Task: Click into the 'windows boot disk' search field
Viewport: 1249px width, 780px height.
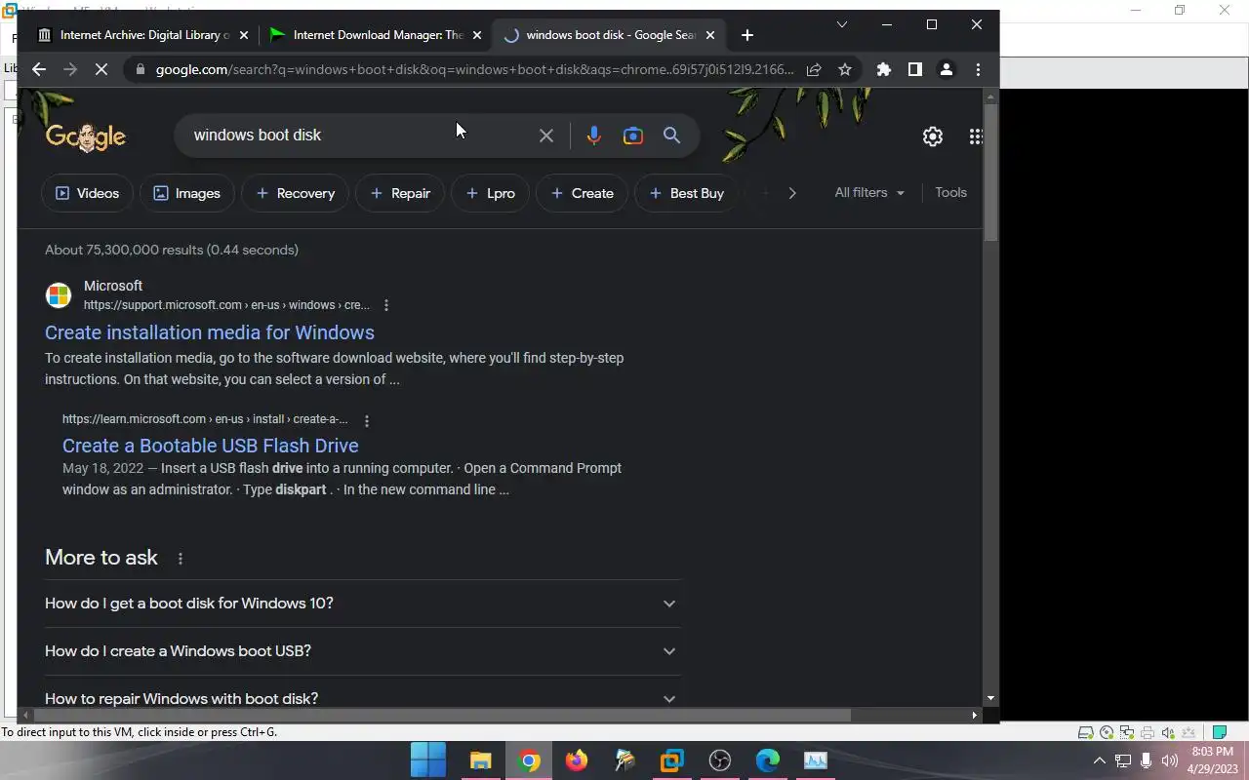Action: (x=357, y=136)
